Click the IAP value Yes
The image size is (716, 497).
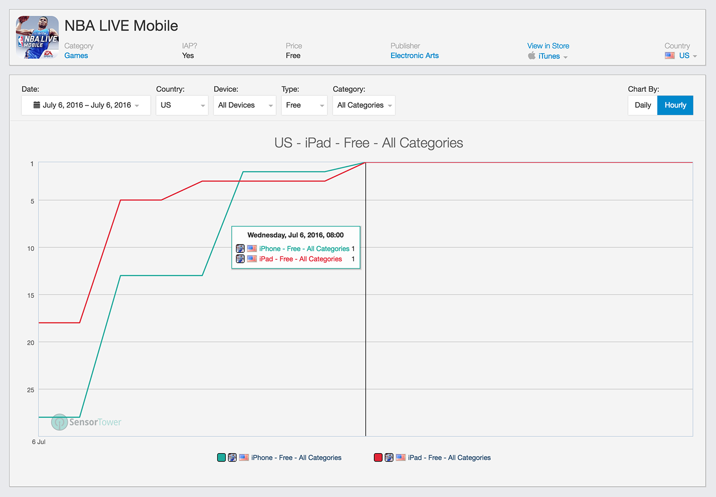(188, 56)
